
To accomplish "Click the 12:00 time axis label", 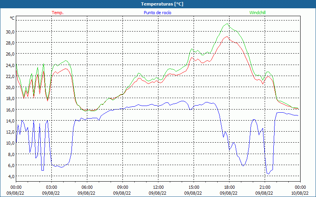I will pyautogui.click(x=158, y=188).
